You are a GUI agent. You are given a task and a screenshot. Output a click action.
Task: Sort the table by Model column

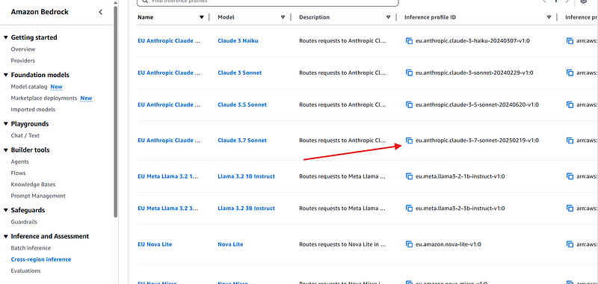tap(283, 17)
